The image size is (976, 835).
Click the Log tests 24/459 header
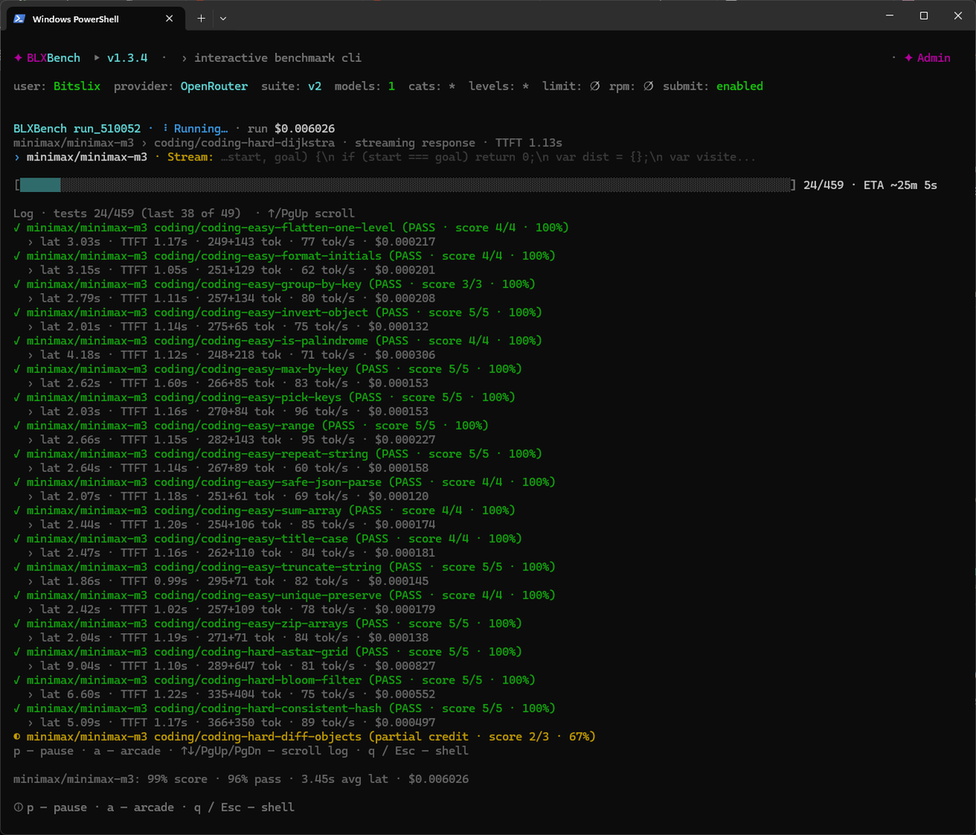[185, 213]
